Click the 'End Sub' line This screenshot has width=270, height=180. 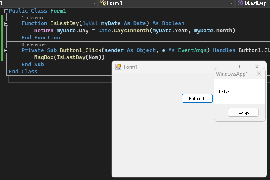[x=33, y=65]
